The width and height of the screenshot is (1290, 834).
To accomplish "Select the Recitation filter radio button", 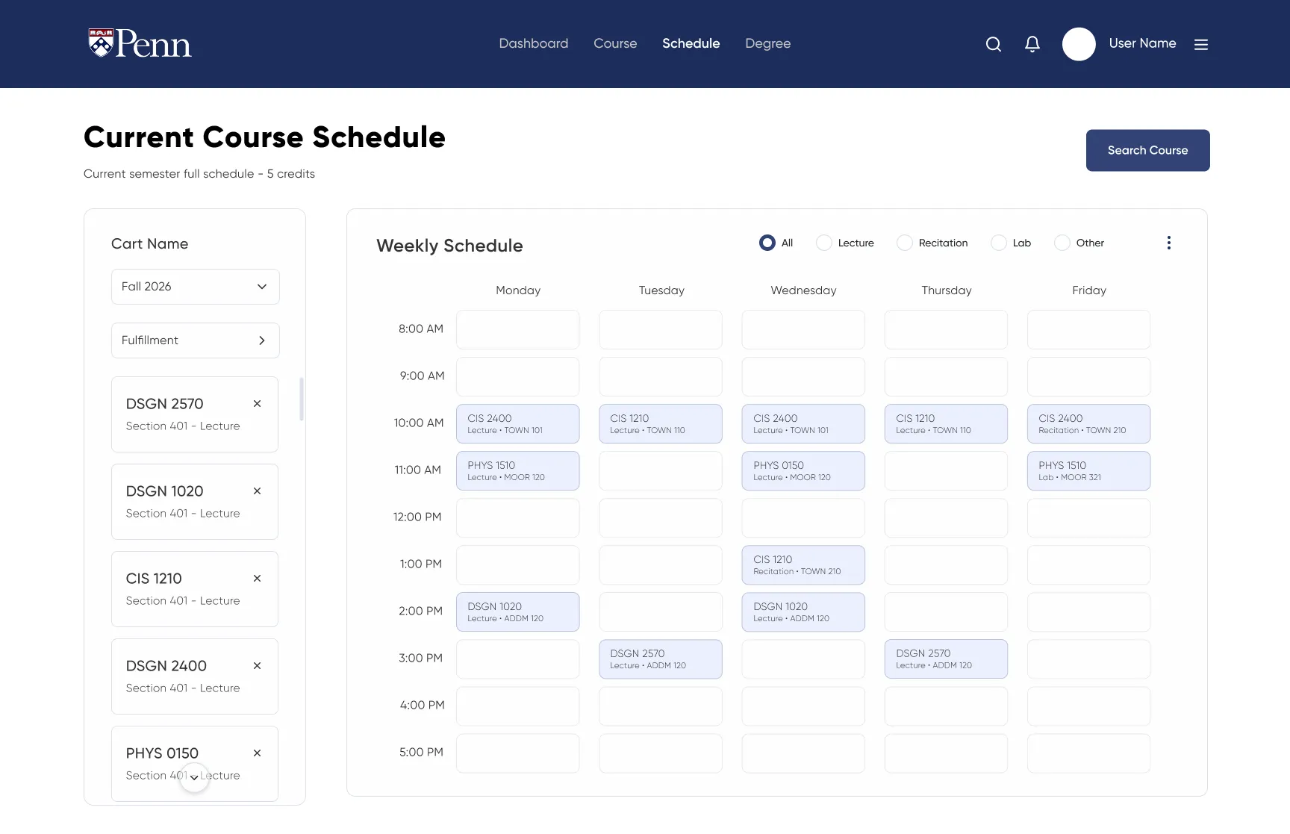I will point(904,243).
